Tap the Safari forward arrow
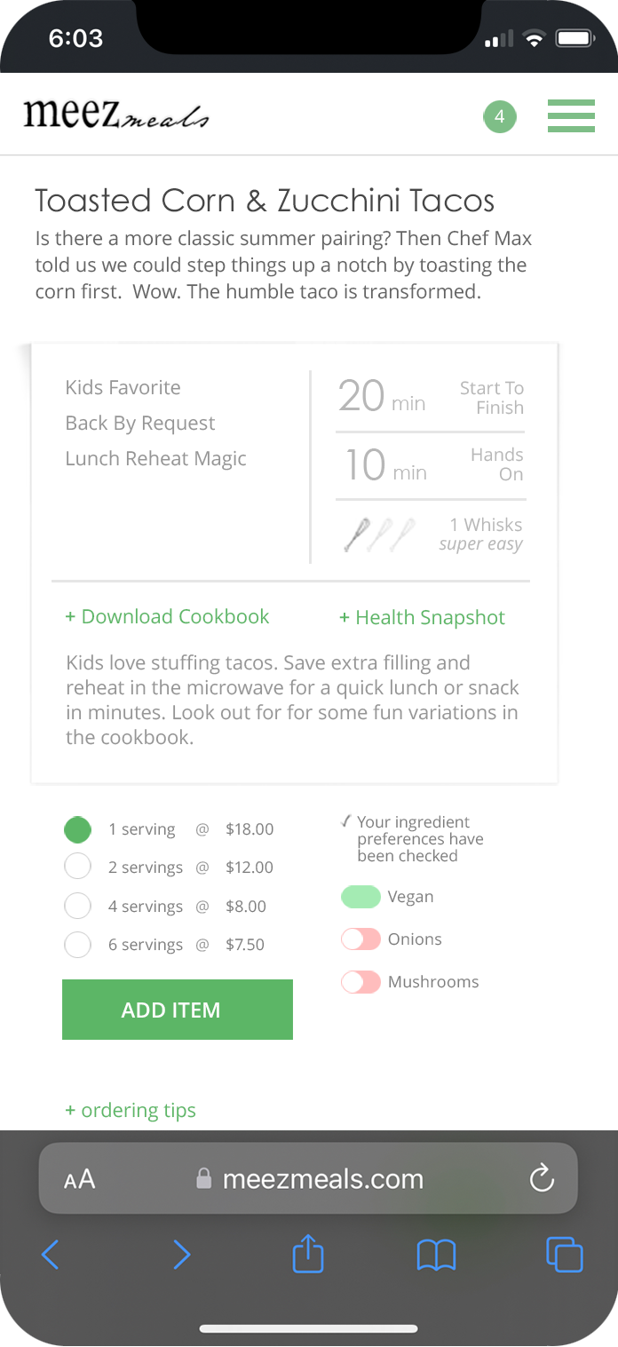Screen dimensions: 618x1347 pyautogui.click(x=181, y=1255)
